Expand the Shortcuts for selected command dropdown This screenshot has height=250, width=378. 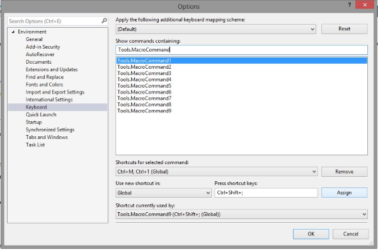click(x=217, y=172)
